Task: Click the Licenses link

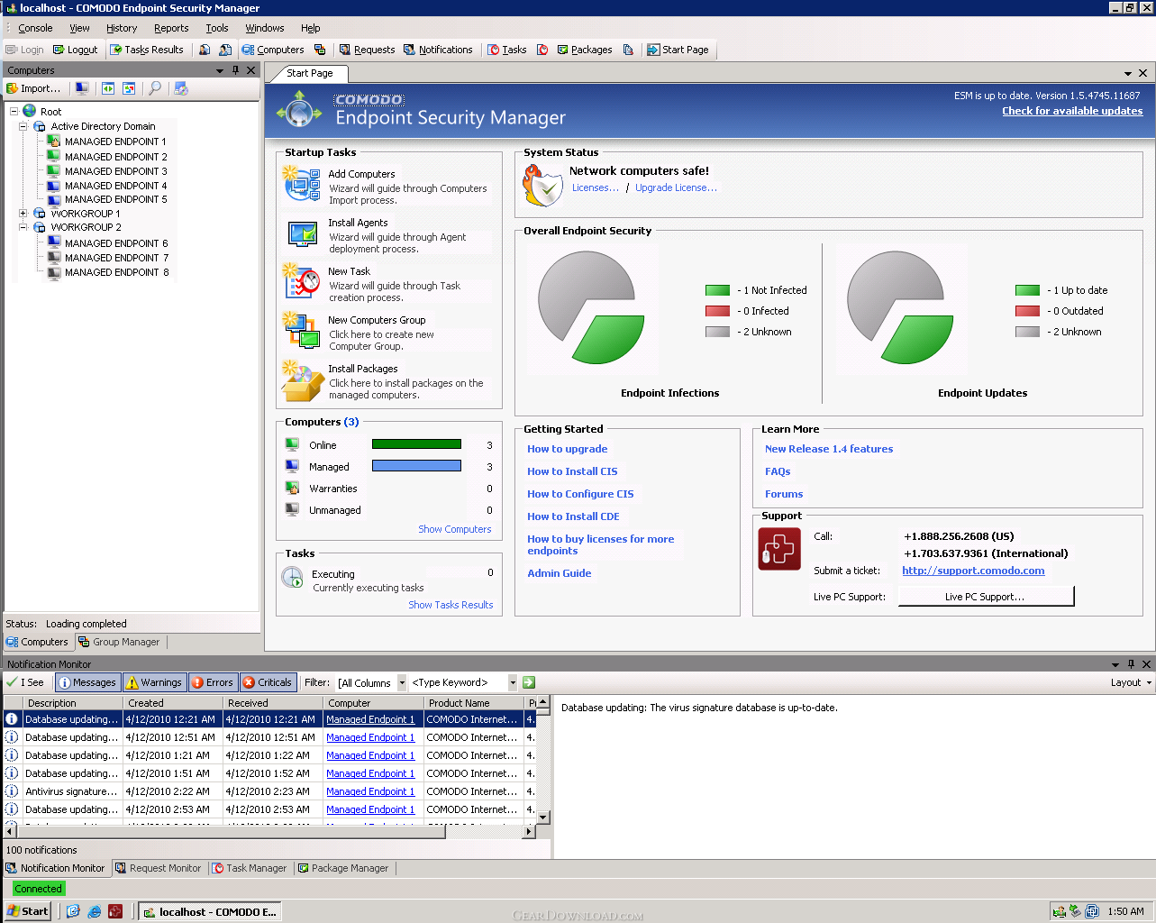Action: (x=596, y=187)
